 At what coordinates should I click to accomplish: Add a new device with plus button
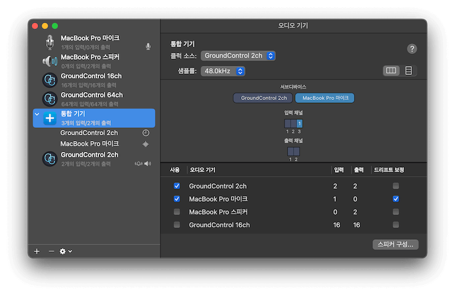[x=37, y=251]
